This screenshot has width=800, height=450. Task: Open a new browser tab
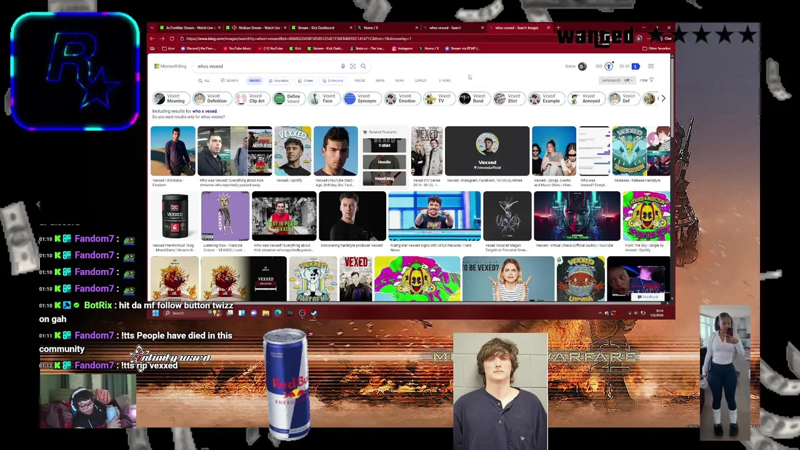(x=558, y=27)
